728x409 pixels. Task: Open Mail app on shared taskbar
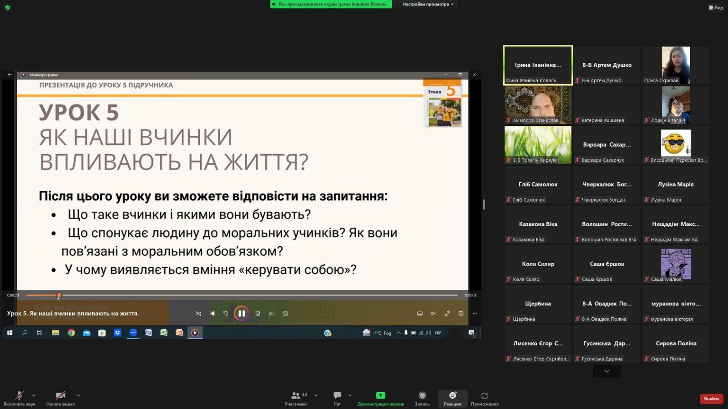pos(86,333)
